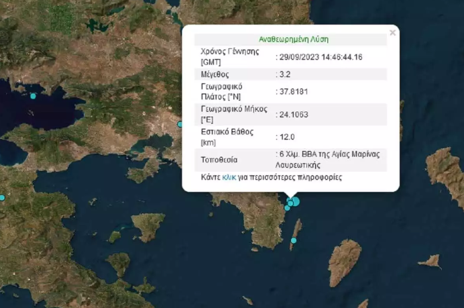Viewport: 464px width, 308px height.
Task: Click Kea island southeast of Makronisos
Action: [345, 261]
